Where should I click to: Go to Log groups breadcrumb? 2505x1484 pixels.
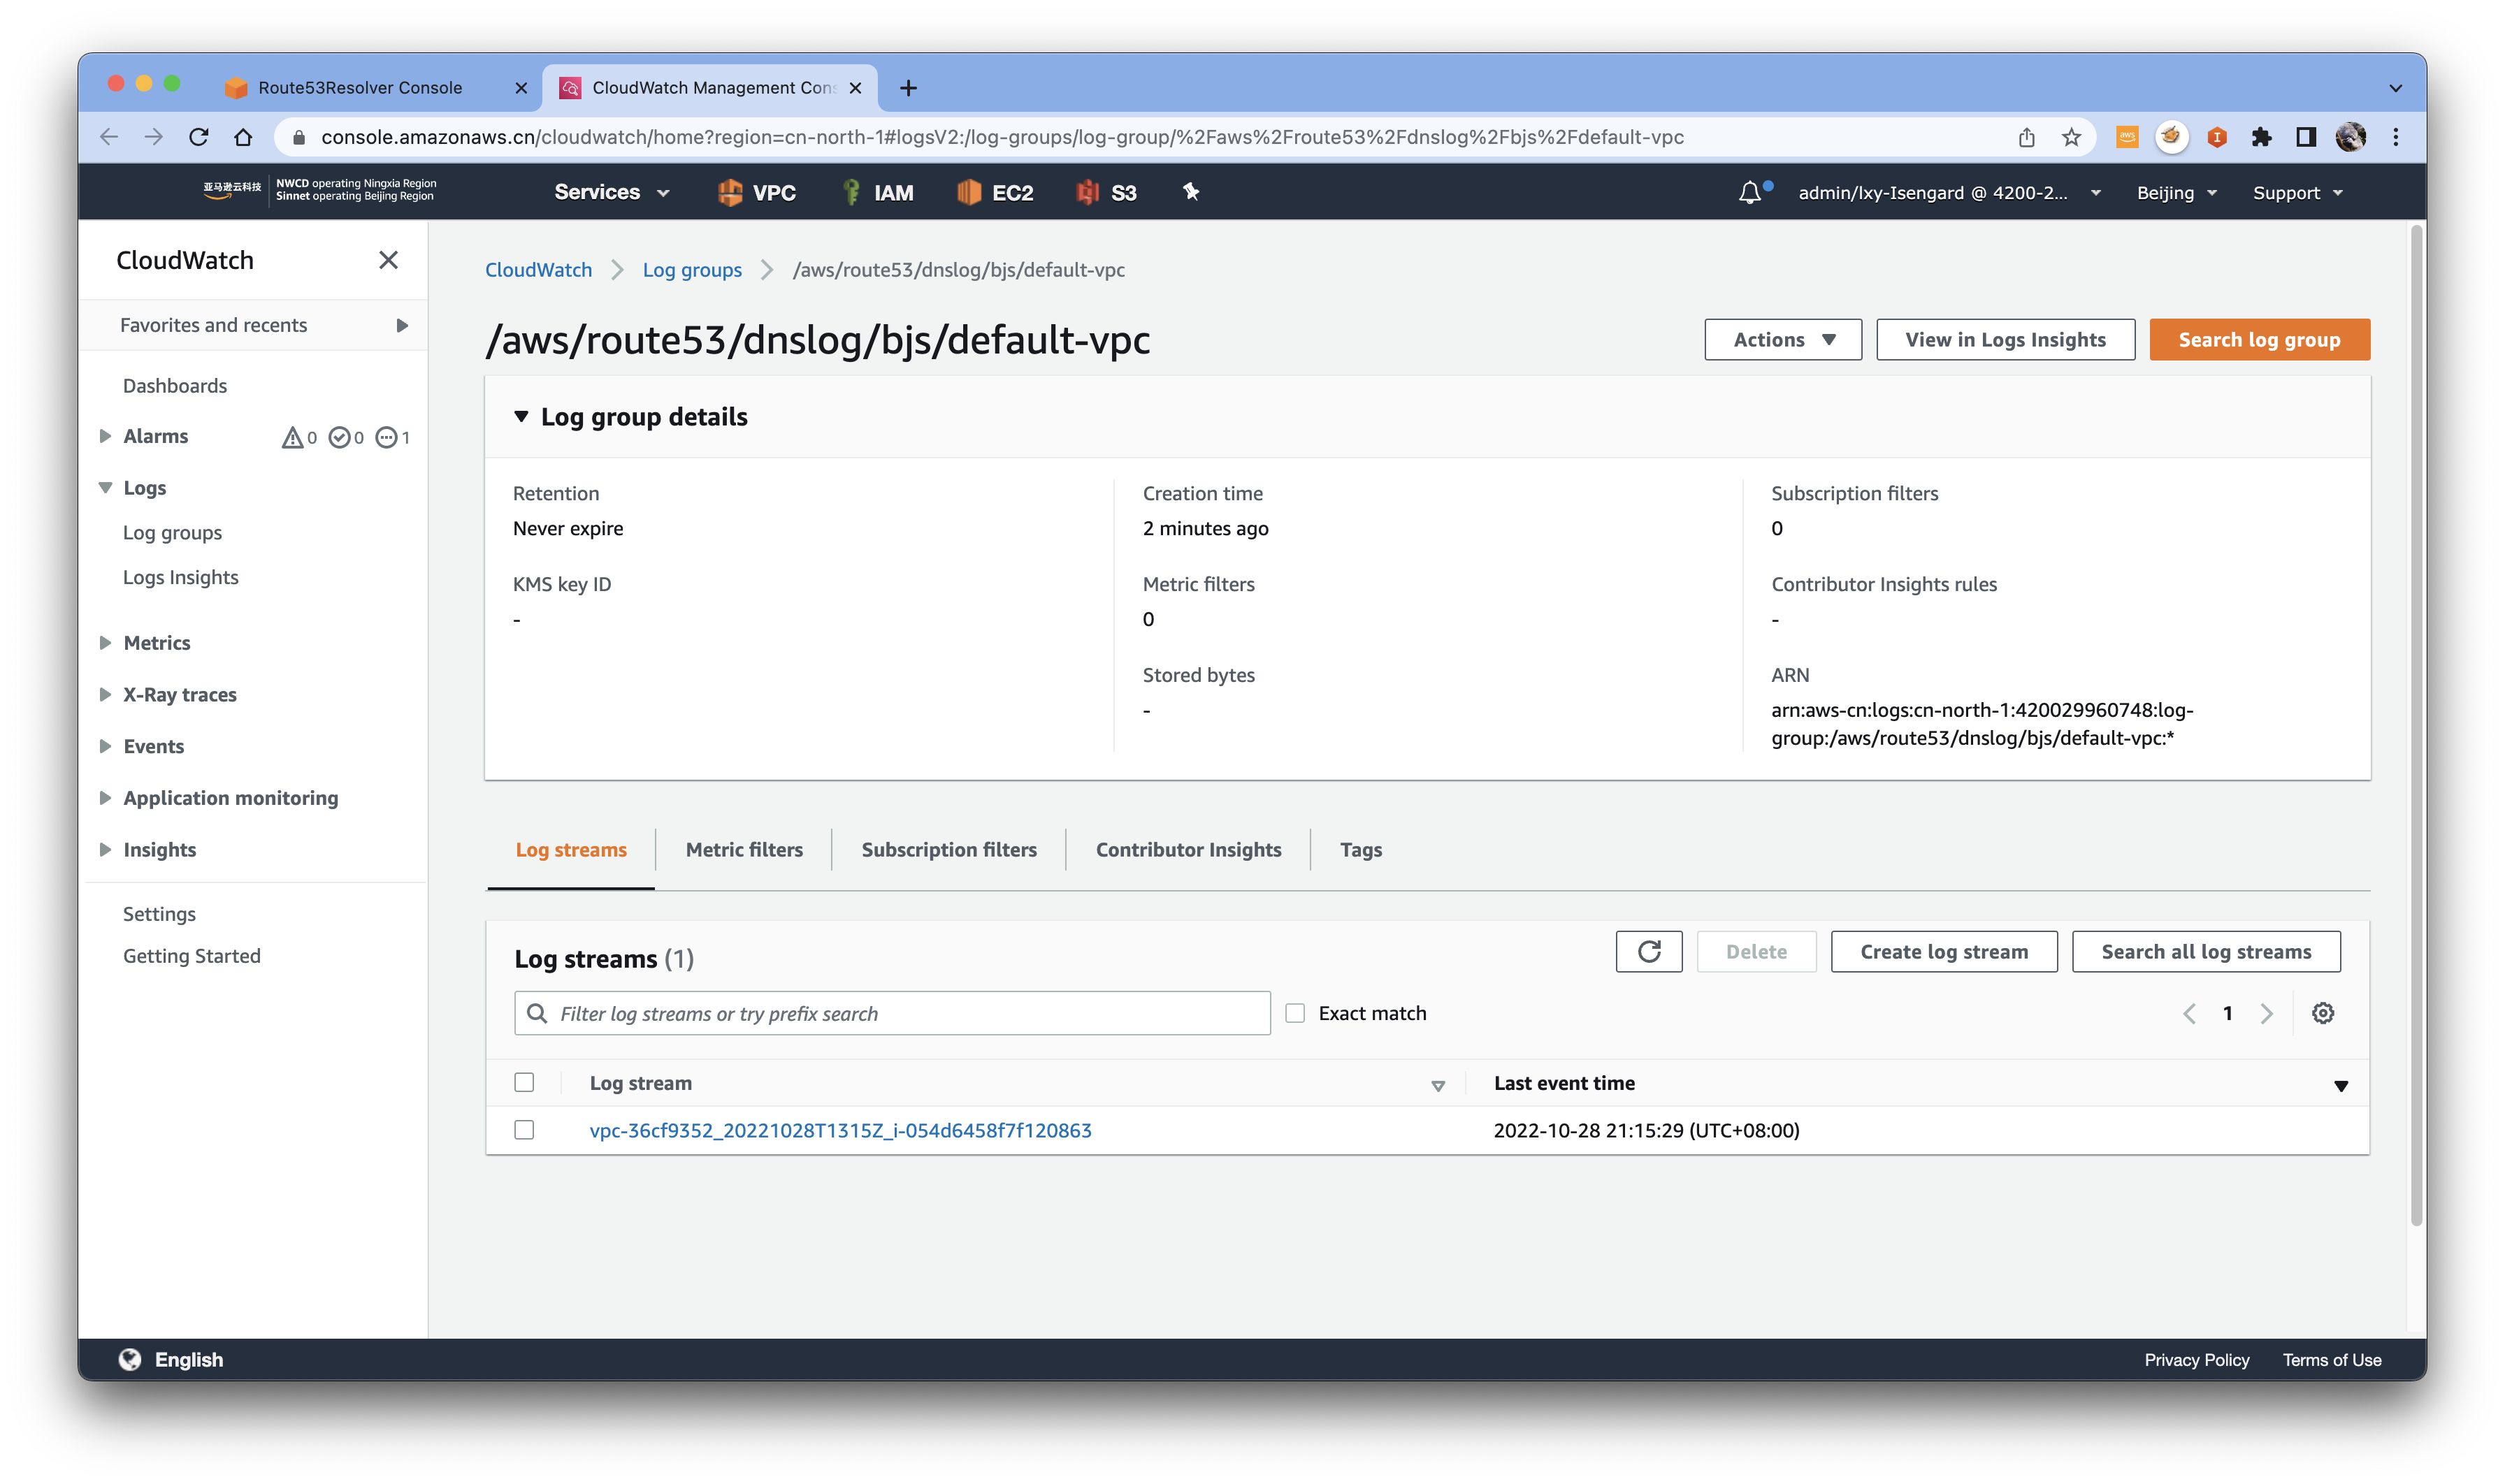[691, 270]
